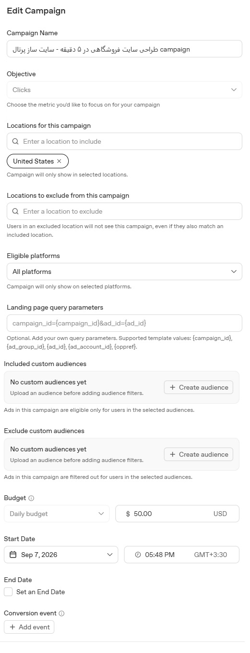This screenshot has width=250, height=653.
Task: Click the 50.00 budget amount field
Action: 177,514
